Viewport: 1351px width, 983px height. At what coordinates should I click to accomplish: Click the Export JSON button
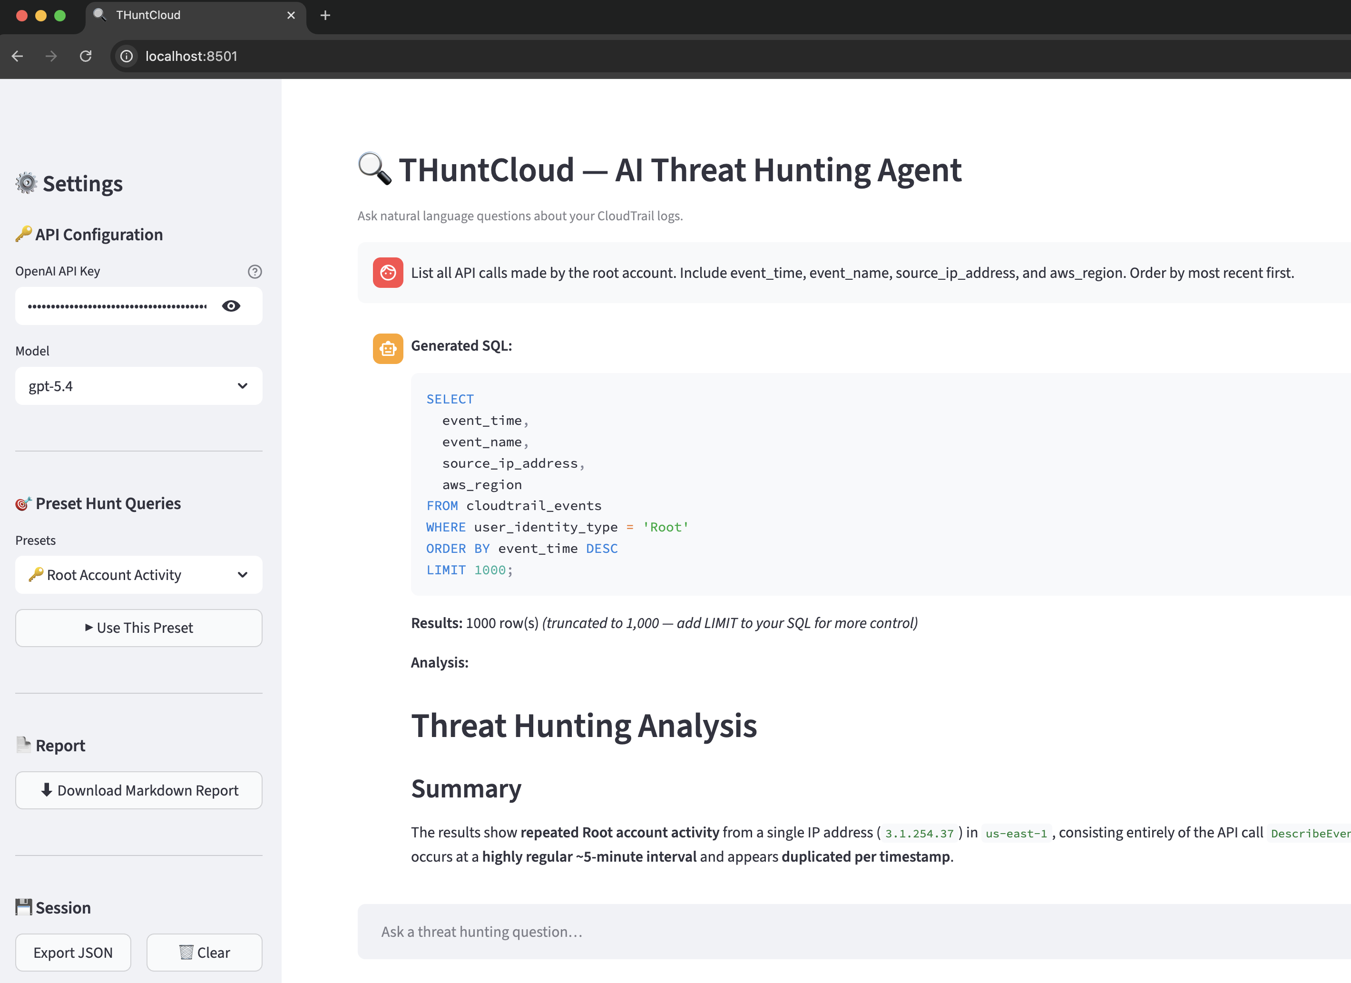(73, 953)
